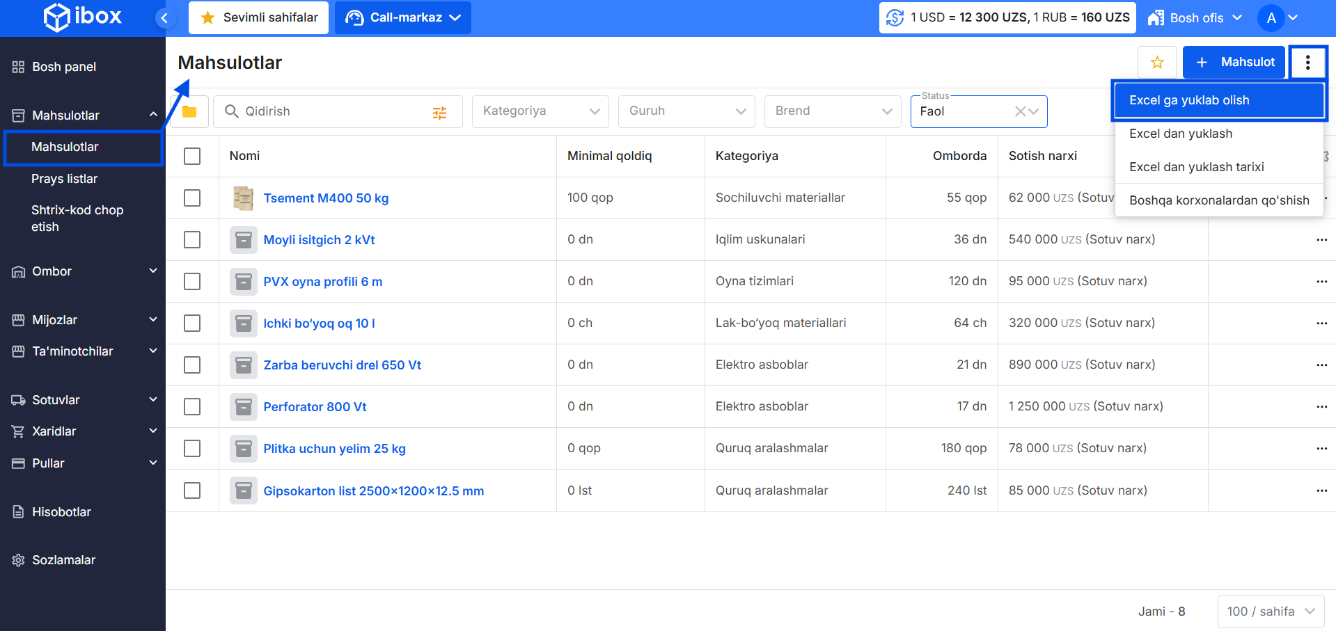The height and width of the screenshot is (631, 1336).
Task: Open the Zarba beruvchi drel 650 Vt link
Action: click(342, 365)
